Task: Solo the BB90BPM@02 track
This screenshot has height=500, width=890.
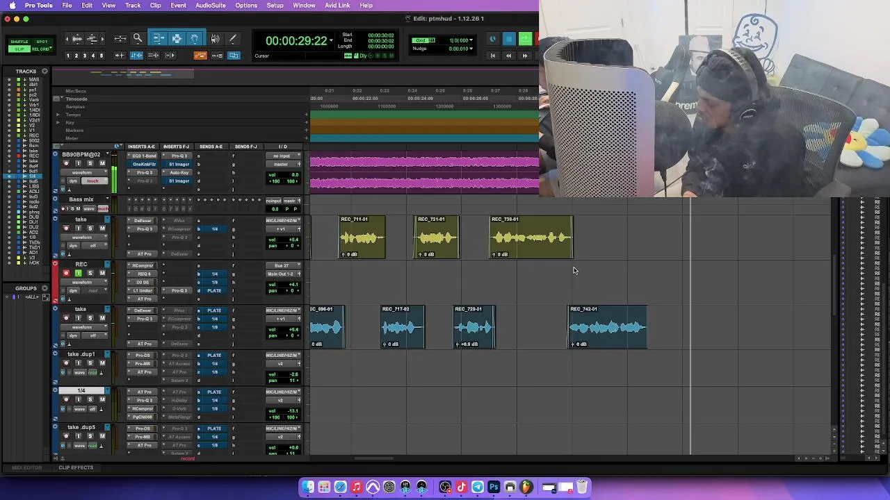Action: coord(90,164)
